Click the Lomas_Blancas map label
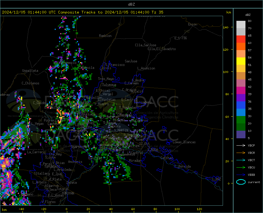This screenshot has width=263, height=213. pos(184,142)
